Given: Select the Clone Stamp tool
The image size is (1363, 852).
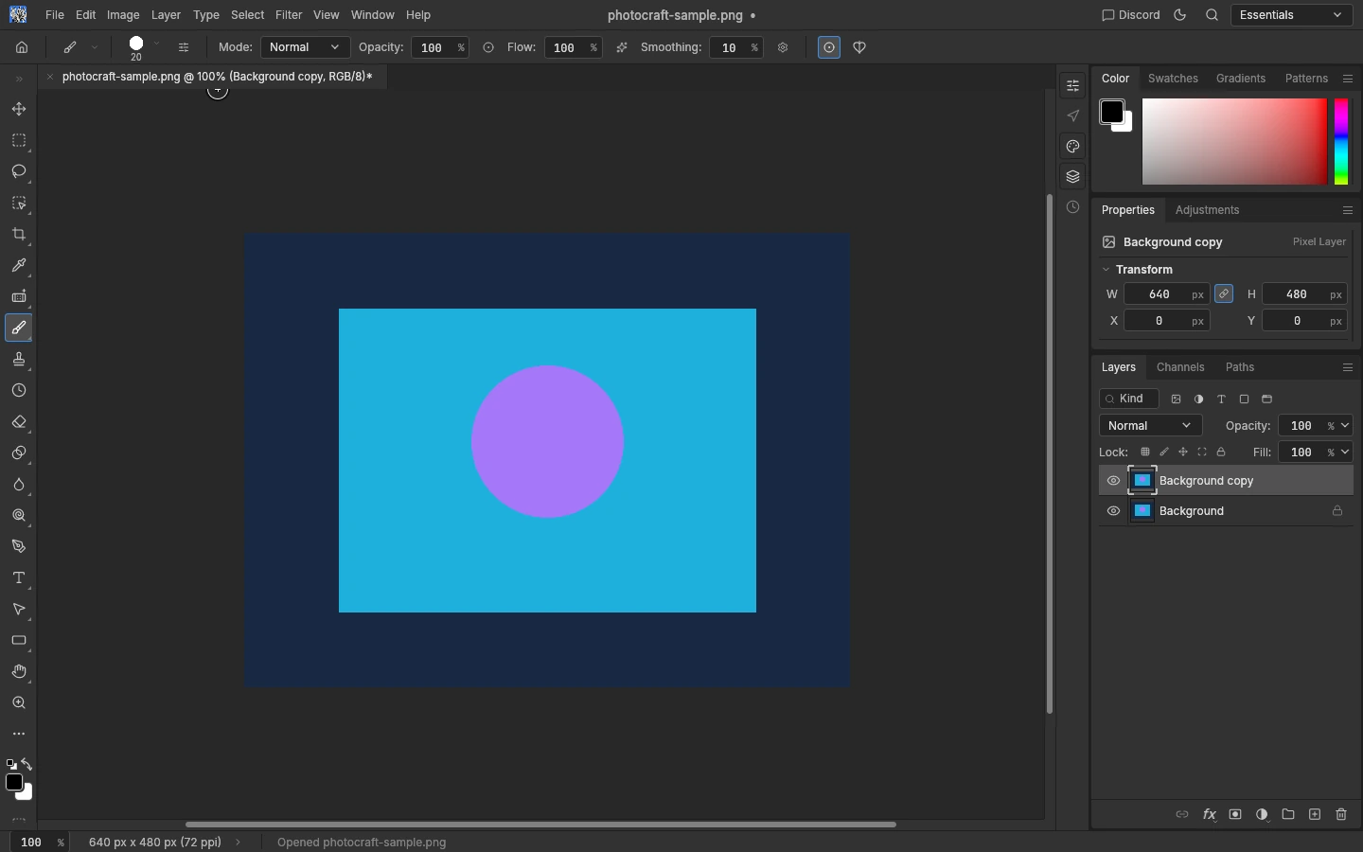Looking at the screenshot, I should [x=19, y=359].
